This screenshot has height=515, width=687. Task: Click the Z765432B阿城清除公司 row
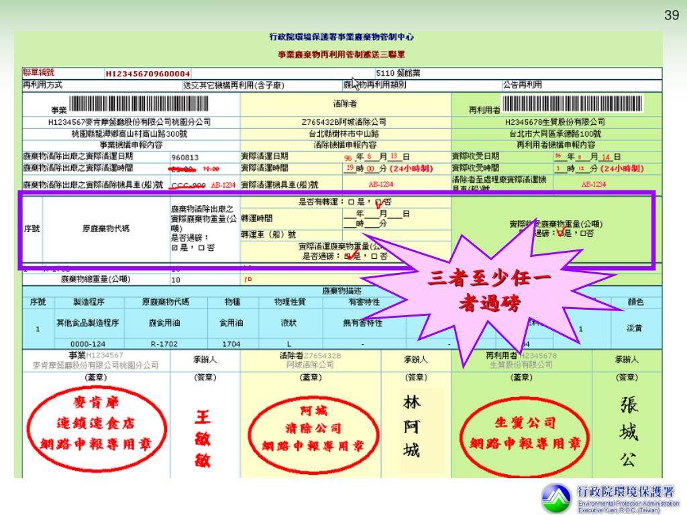(346, 122)
